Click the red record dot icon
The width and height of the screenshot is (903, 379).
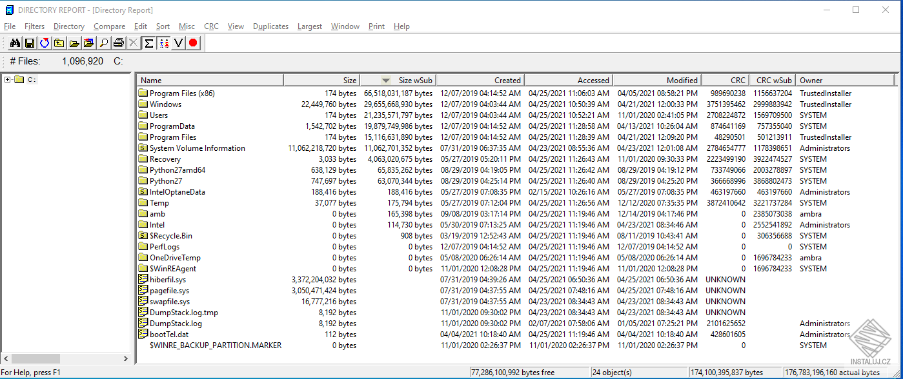tap(194, 43)
